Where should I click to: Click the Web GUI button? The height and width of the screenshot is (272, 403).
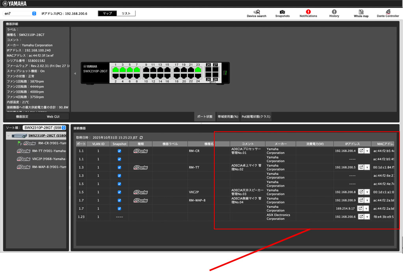pos(53,117)
